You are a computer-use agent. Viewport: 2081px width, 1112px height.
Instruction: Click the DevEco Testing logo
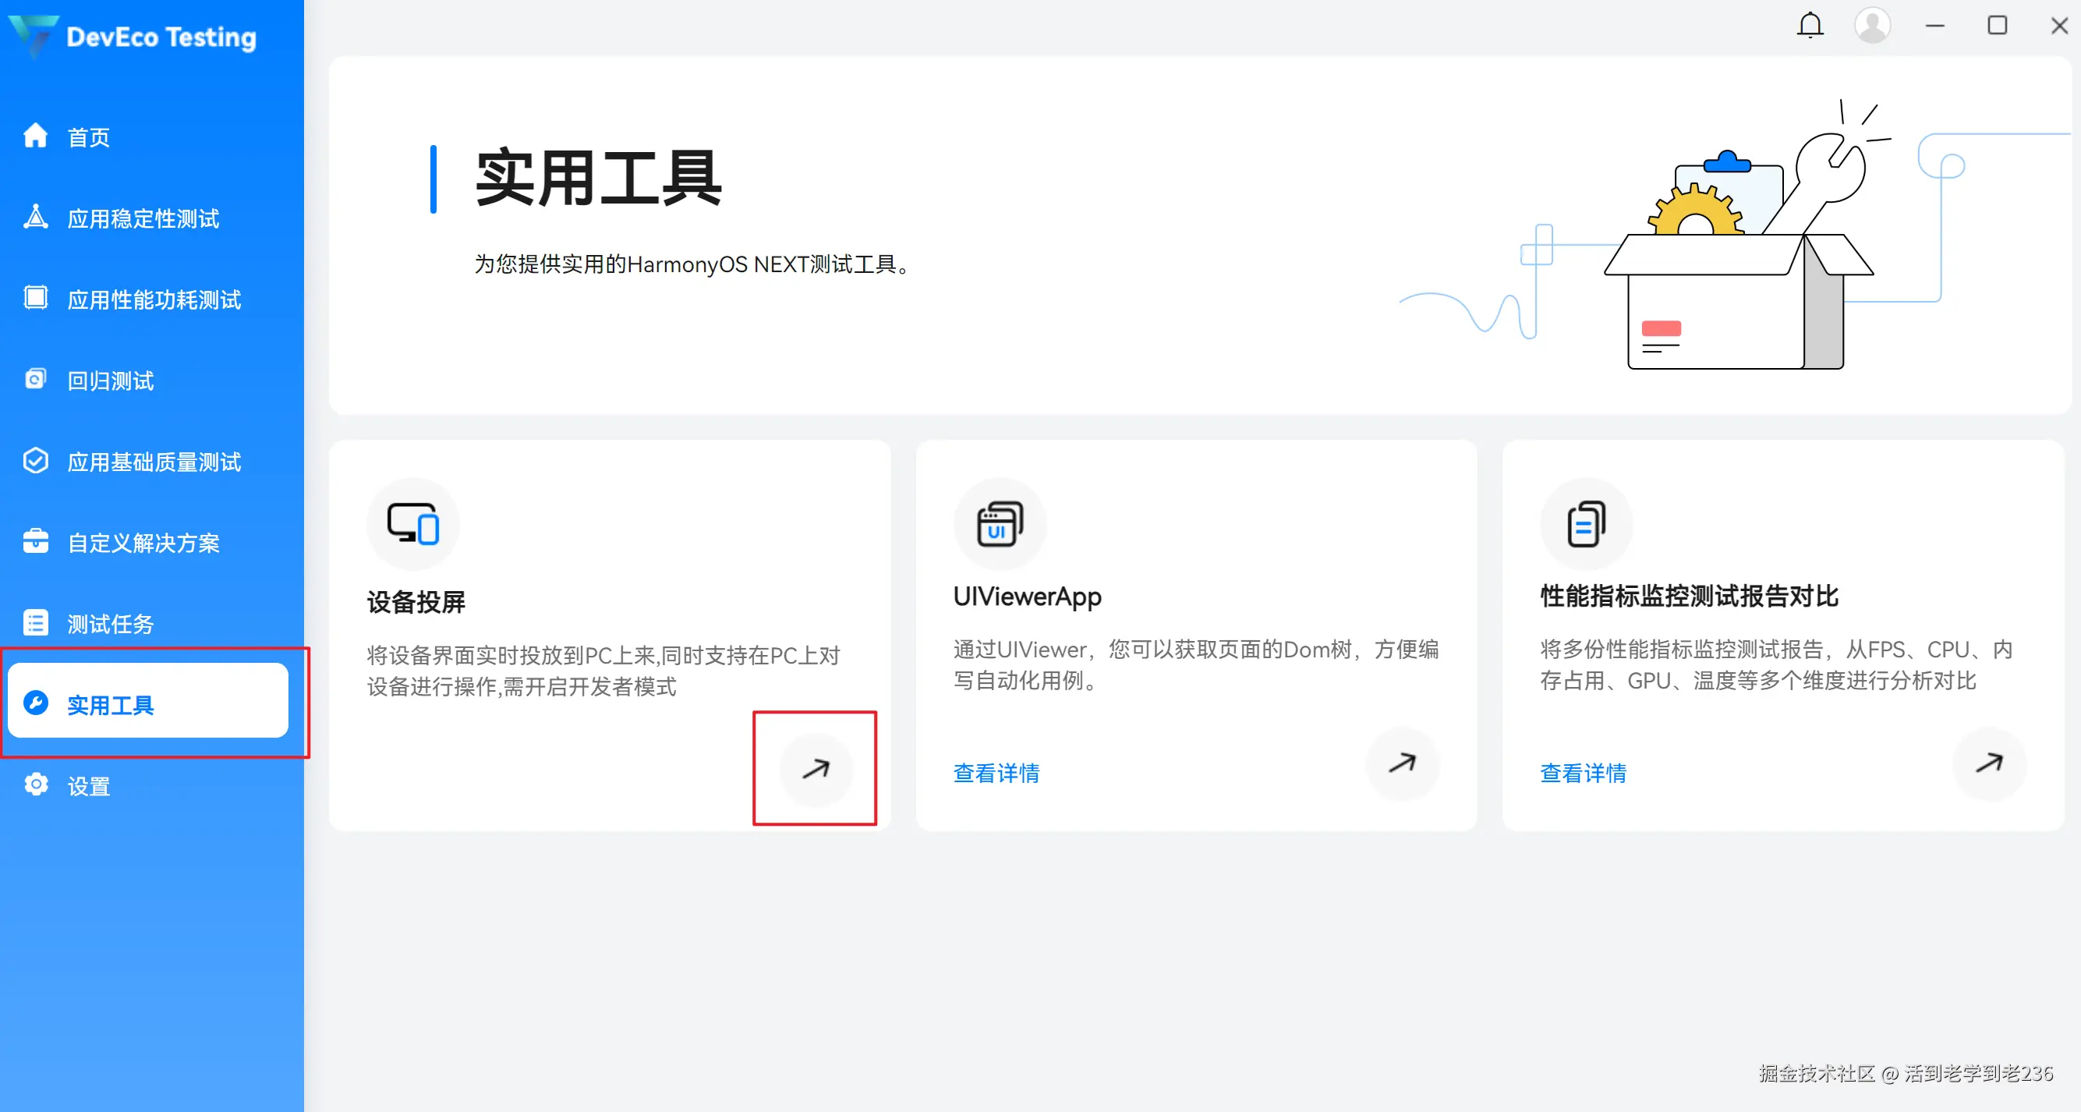pos(32,36)
